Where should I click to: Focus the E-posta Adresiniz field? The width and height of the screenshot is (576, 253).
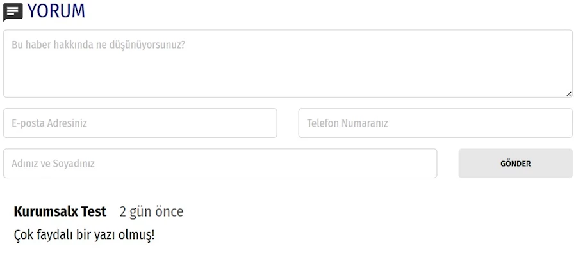pyautogui.click(x=140, y=123)
